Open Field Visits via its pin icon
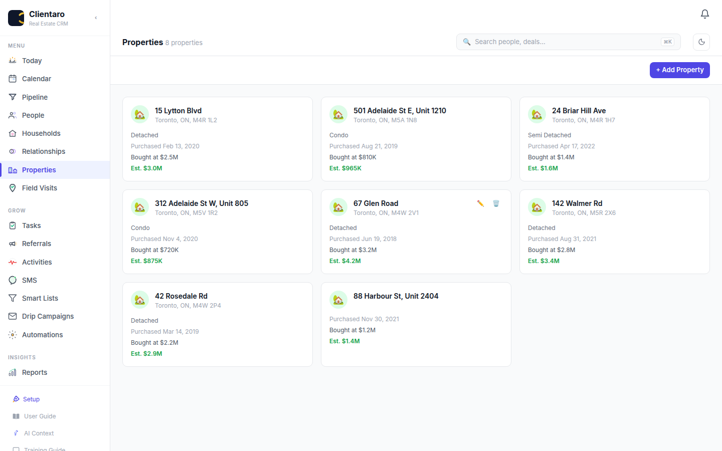 coord(13,188)
